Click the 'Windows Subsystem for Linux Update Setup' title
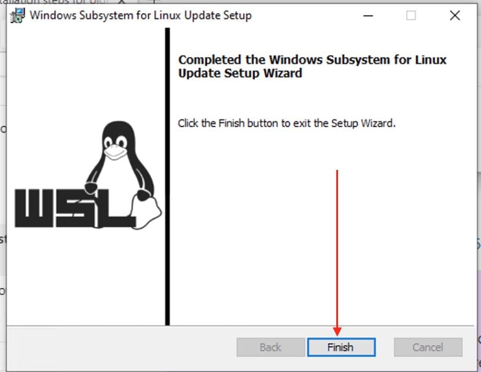This screenshot has width=481, height=372. [x=141, y=15]
